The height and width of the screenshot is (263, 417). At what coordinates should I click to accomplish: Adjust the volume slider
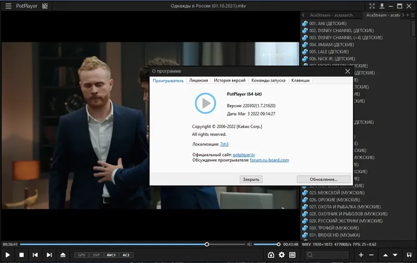(266, 244)
